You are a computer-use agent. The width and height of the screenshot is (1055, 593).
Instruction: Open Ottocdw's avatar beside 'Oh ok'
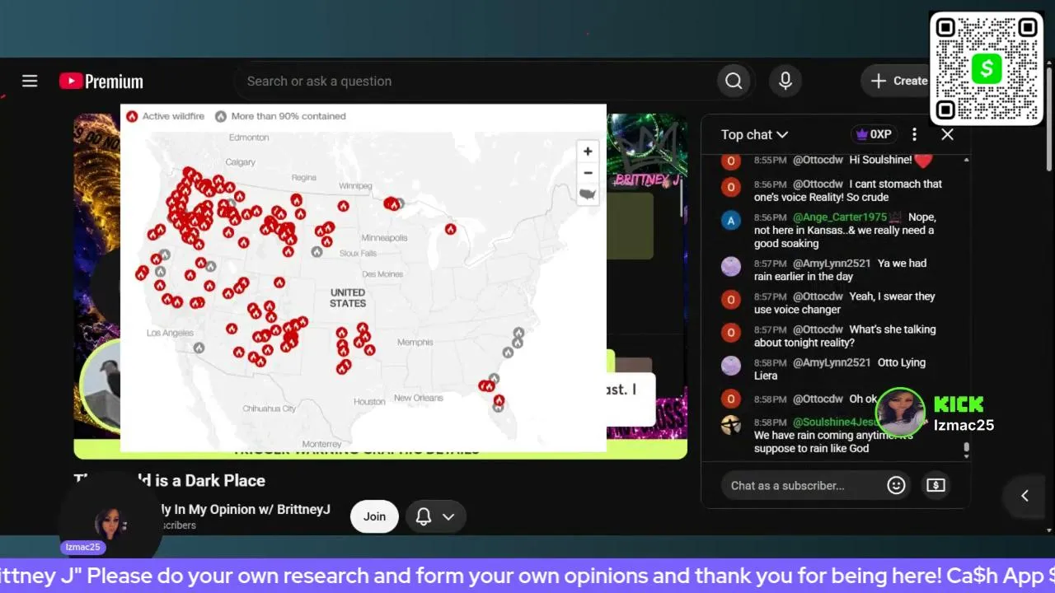point(731,399)
